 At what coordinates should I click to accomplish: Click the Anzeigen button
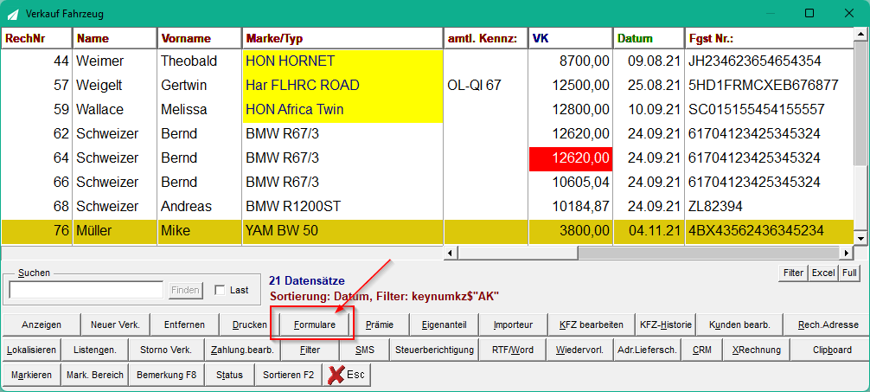42,325
